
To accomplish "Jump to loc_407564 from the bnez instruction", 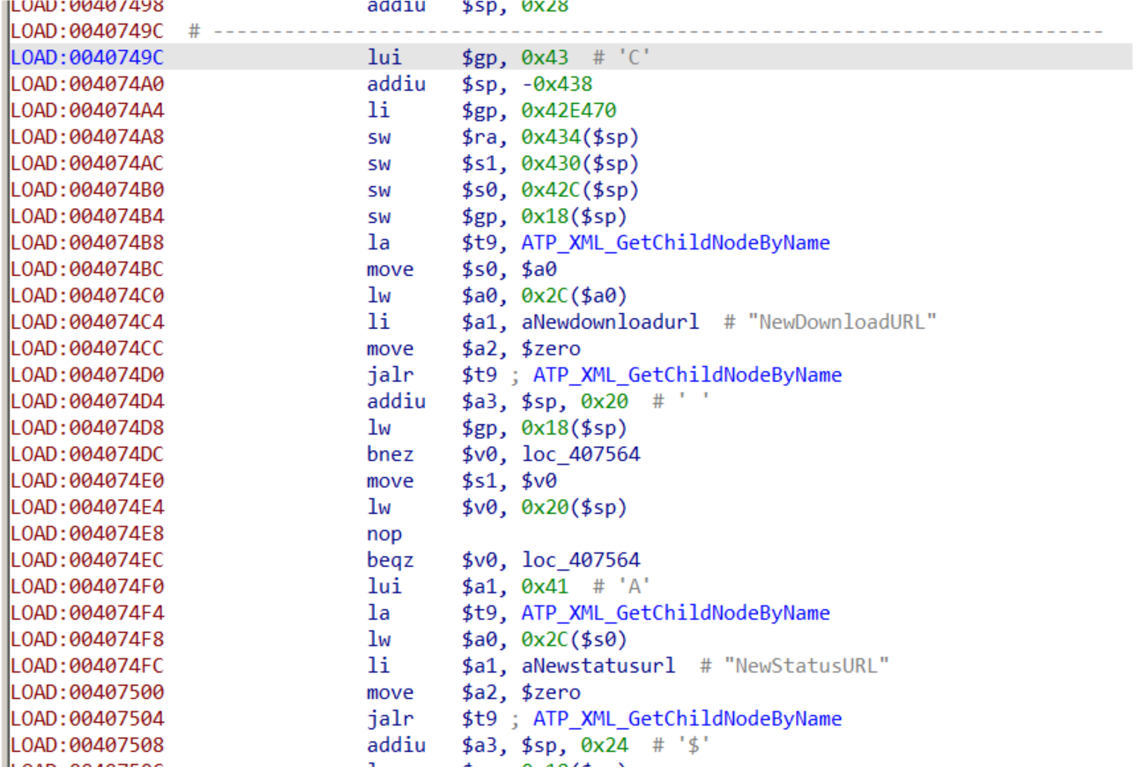I will [580, 454].
